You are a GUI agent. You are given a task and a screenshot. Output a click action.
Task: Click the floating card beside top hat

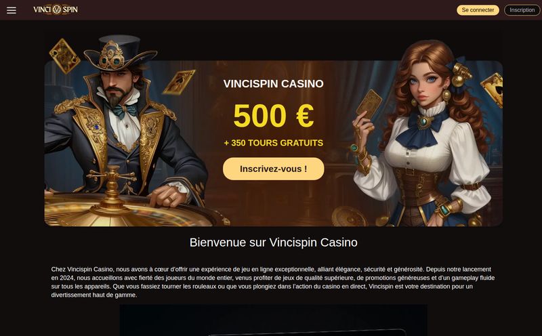[x=179, y=82]
